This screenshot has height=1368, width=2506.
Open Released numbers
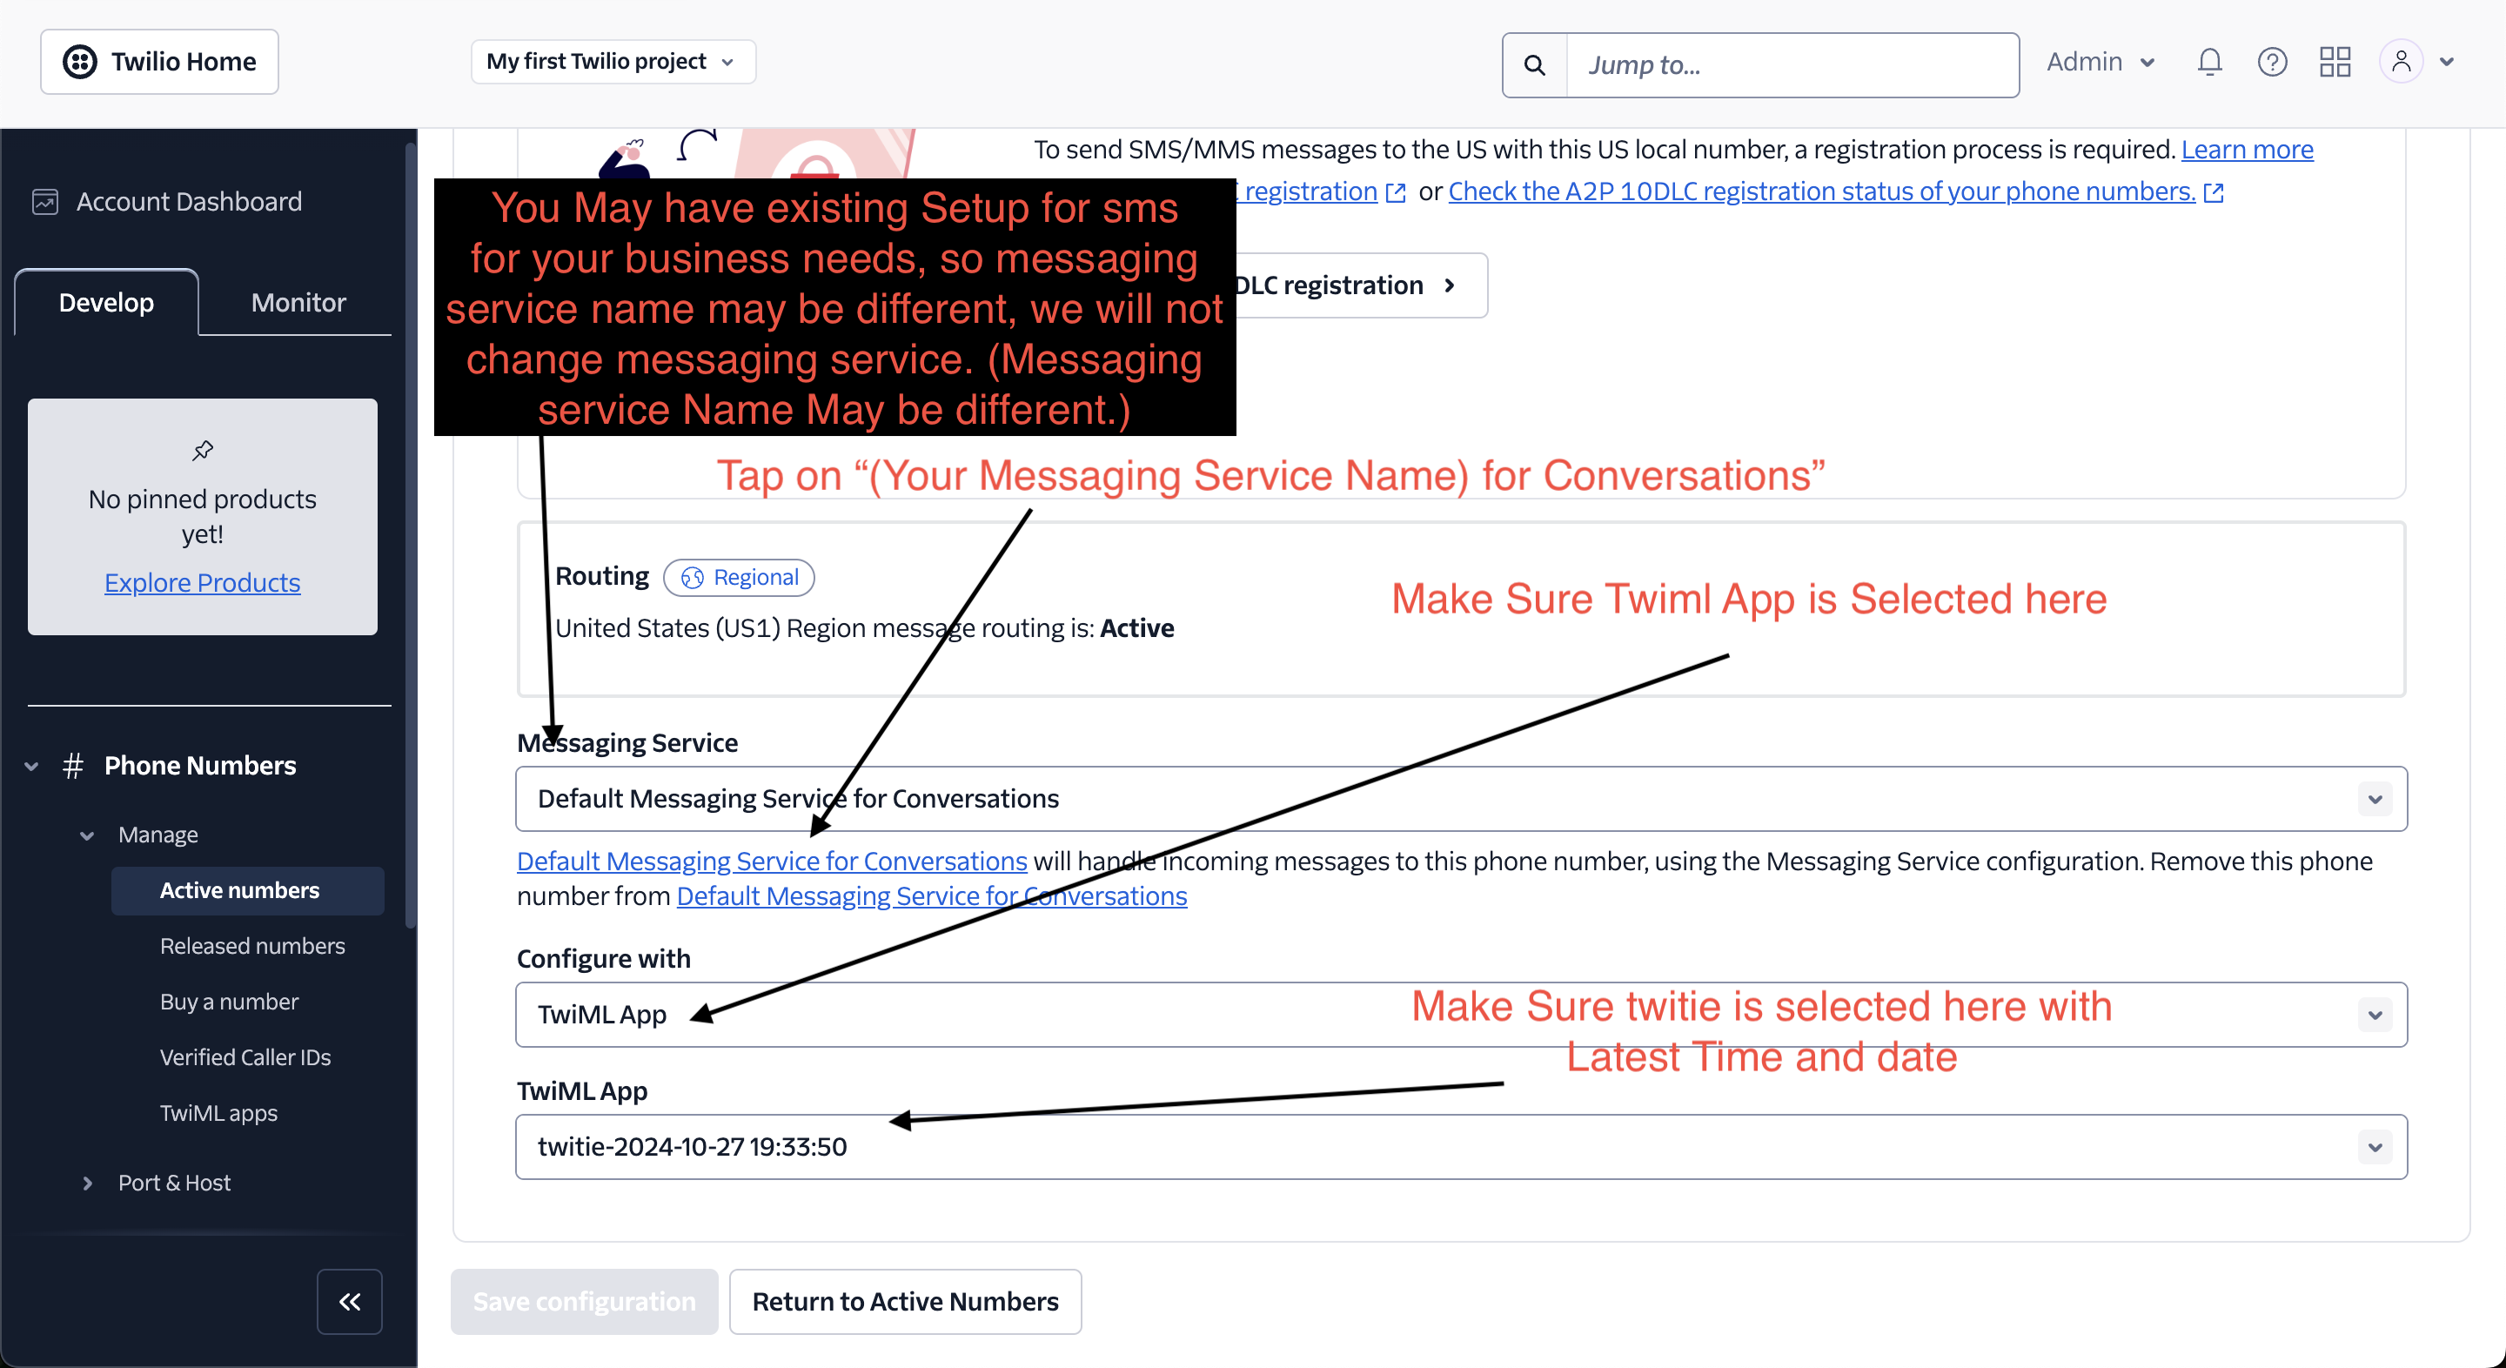[x=252, y=946]
